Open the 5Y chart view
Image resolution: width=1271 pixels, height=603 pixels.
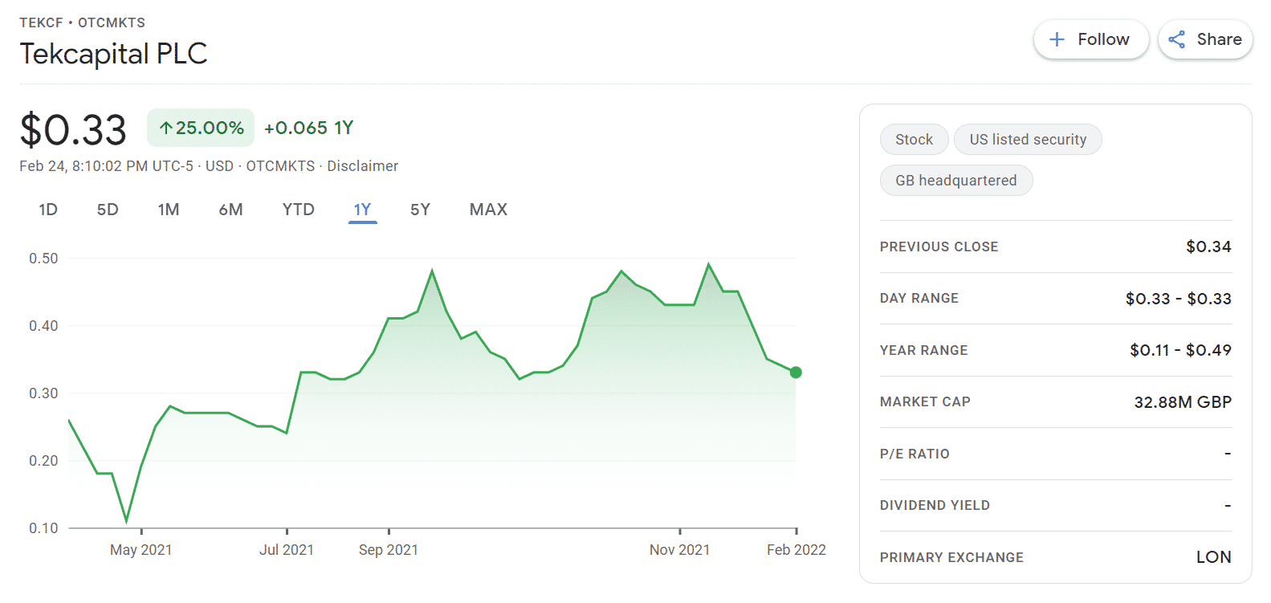[420, 210]
